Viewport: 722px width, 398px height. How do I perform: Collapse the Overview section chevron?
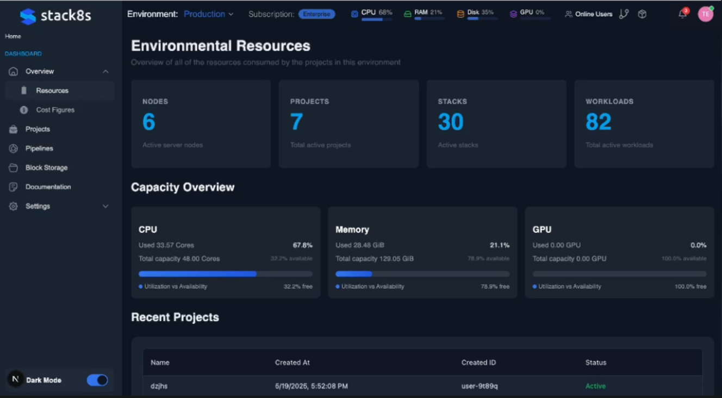pos(105,71)
